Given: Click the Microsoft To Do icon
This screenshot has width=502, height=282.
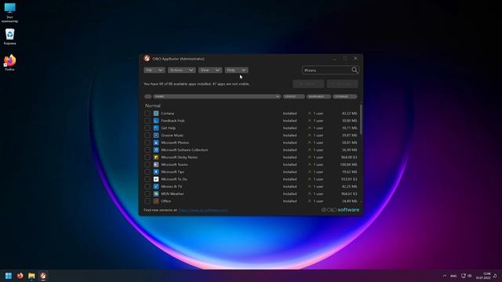Looking at the screenshot, I should (156, 179).
